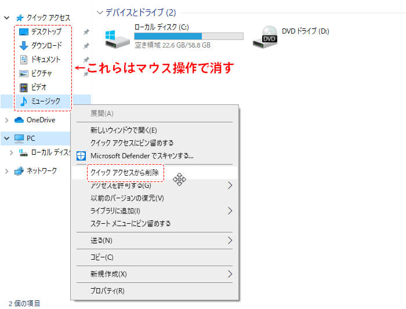Select ビデオ in Quick Access
Viewport: 406px width, 309px height.
(x=39, y=88)
